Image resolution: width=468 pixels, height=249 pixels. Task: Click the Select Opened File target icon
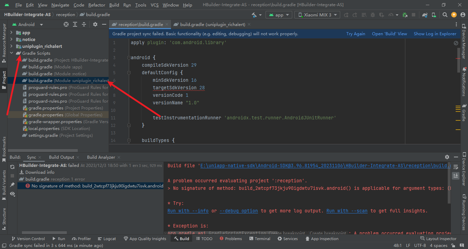66,24
